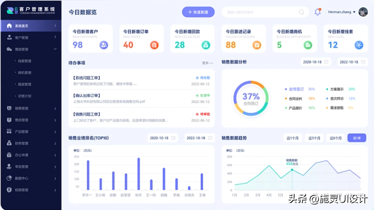
Task: Click the 客户管理 sidebar icon
Action: (x=9, y=37)
